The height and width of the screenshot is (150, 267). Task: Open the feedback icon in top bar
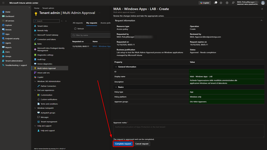[x=233, y=3]
